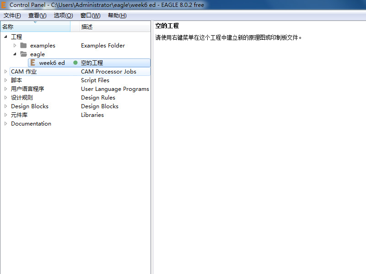Select the 设计规则 tree item
This screenshot has width=366, height=274.
tap(22, 98)
